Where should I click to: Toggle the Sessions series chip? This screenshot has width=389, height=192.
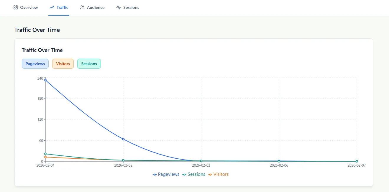89,64
